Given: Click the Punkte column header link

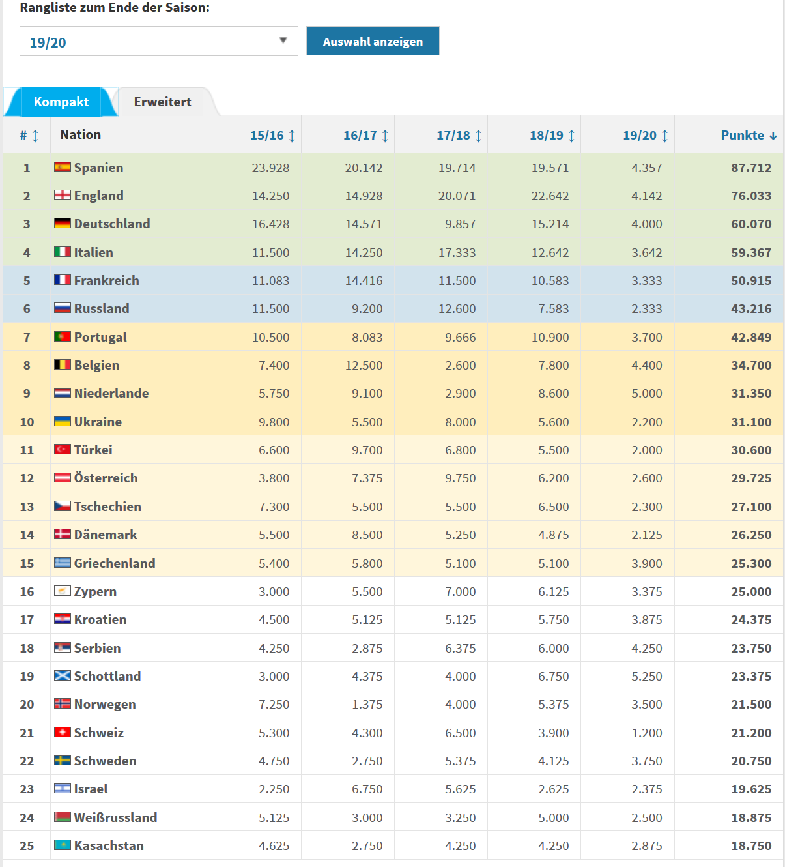Looking at the screenshot, I should pos(742,136).
